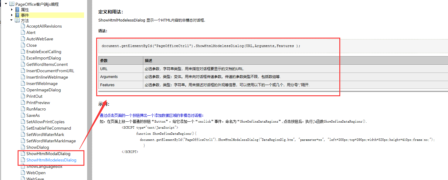
Task: Click the page icon beside GetWordItemsConent
Action: tap(23, 64)
